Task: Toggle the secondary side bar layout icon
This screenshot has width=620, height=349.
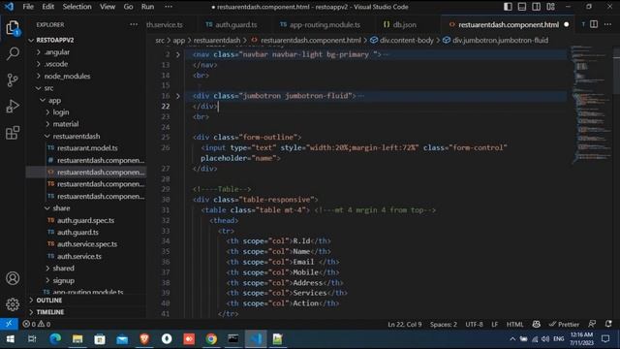Action: [536, 7]
